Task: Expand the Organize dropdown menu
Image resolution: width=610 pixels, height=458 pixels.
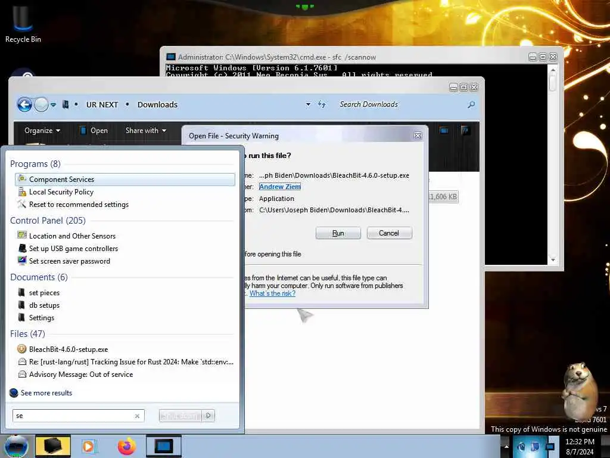Action: [x=42, y=131]
